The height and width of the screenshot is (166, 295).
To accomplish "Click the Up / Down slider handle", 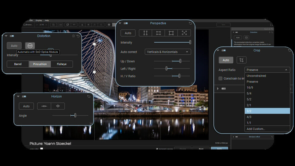I will point(180,61).
